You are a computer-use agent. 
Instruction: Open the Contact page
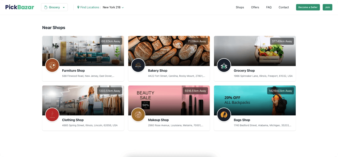(284, 7)
